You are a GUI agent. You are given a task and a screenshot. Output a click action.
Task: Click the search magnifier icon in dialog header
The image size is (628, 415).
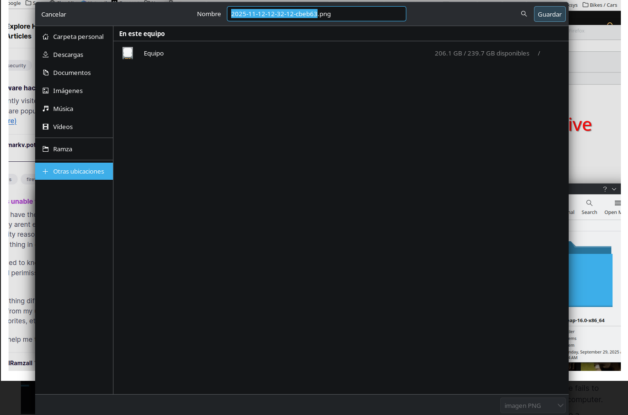coord(524,14)
